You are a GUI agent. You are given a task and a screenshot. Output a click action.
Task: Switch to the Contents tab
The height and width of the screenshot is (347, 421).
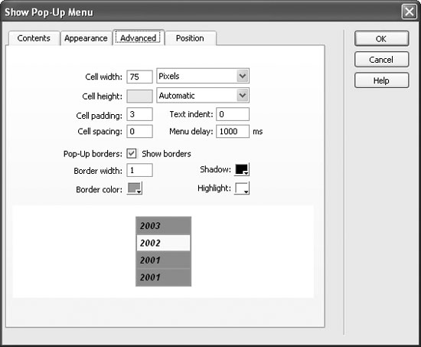click(34, 38)
